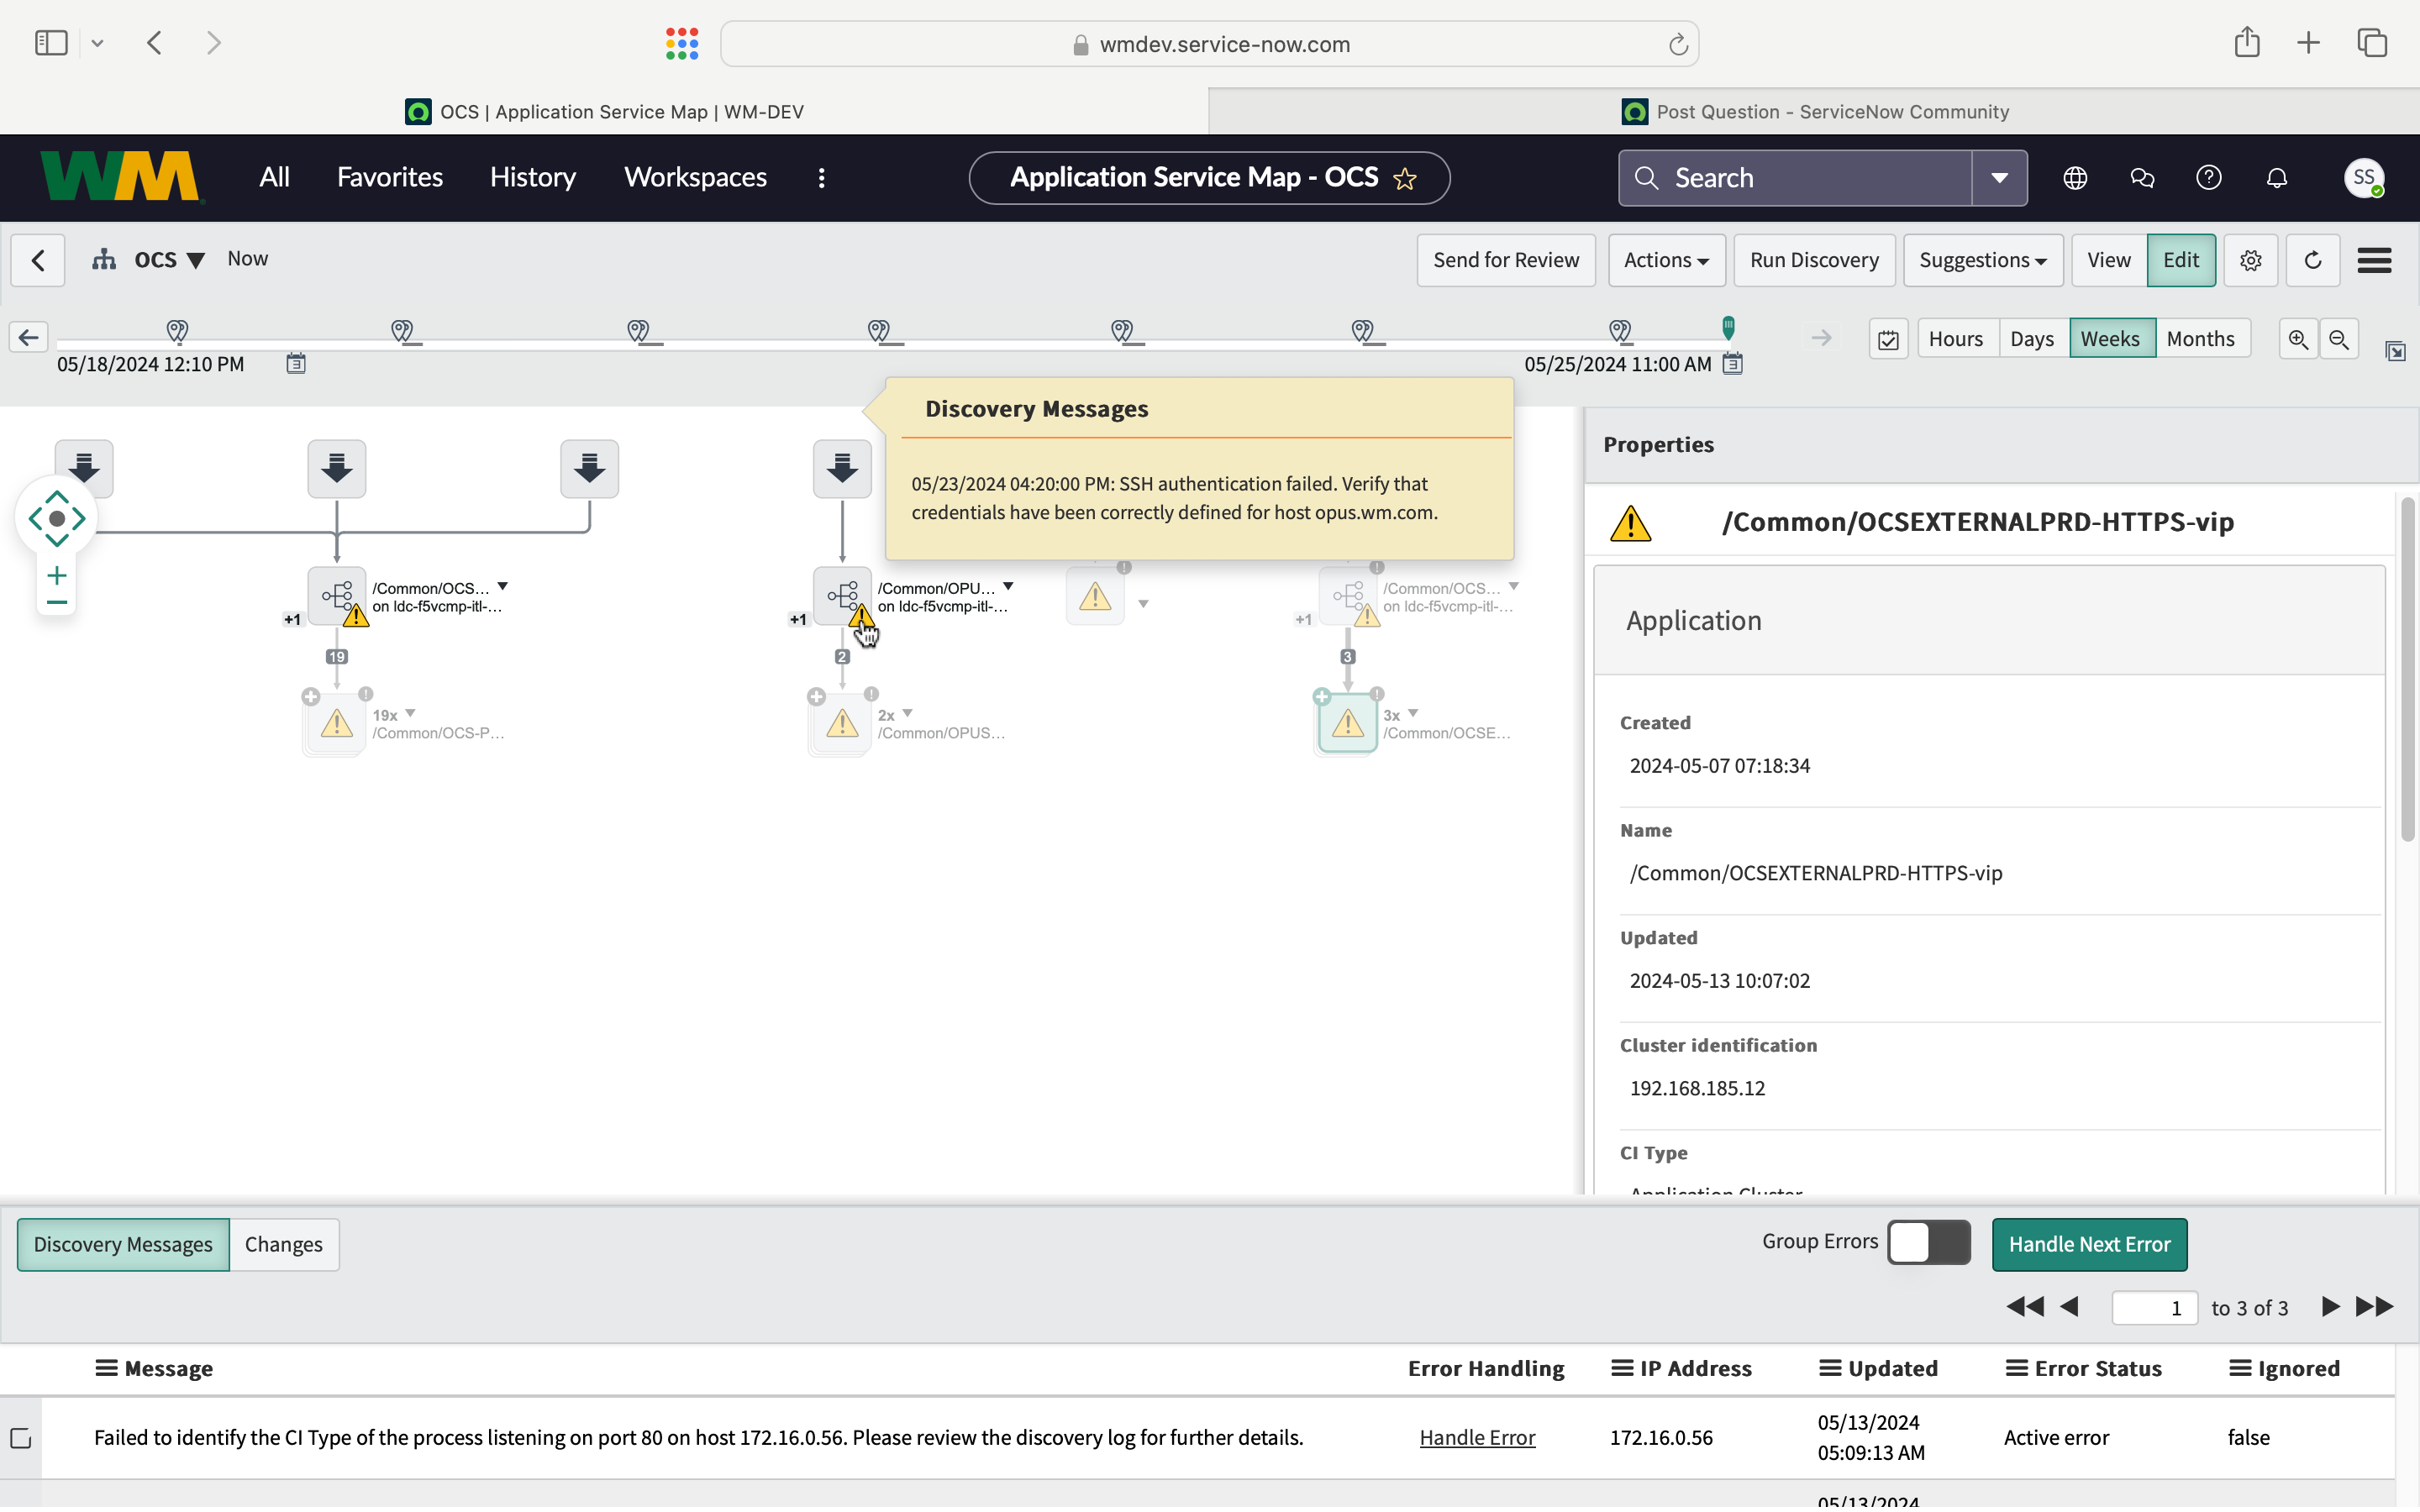Open the chat conversations icon
Viewport: 2420px width, 1512px height.
(x=2142, y=178)
